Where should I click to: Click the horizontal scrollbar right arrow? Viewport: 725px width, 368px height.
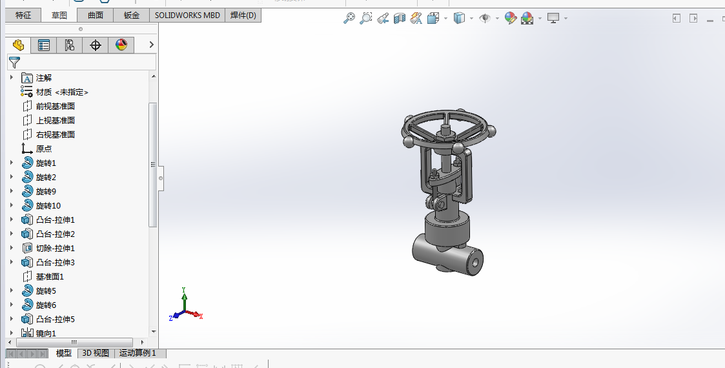coord(142,343)
